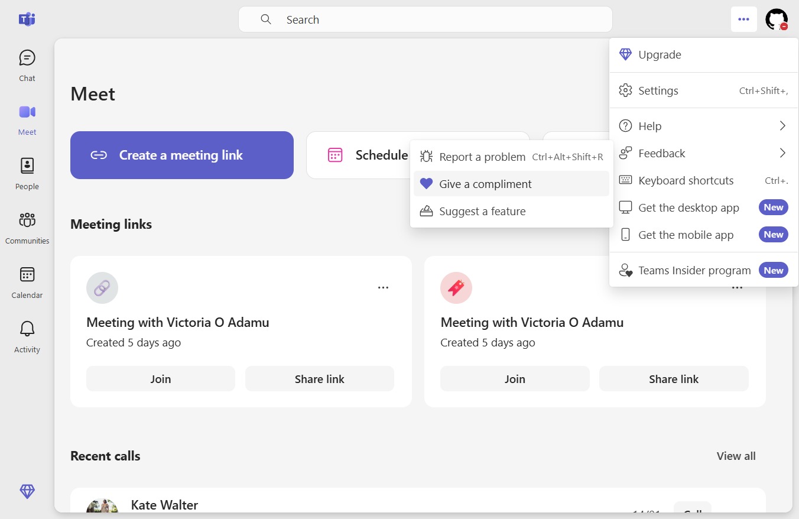Join the second Victoria O Adamu meeting
This screenshot has width=799, height=519.
pyautogui.click(x=515, y=379)
